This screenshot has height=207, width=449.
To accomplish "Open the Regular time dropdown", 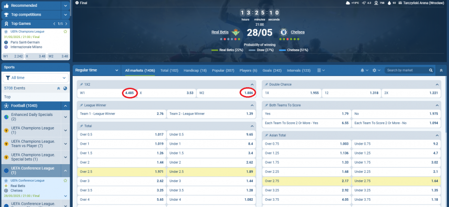I will pyautogui.click(x=97, y=70).
